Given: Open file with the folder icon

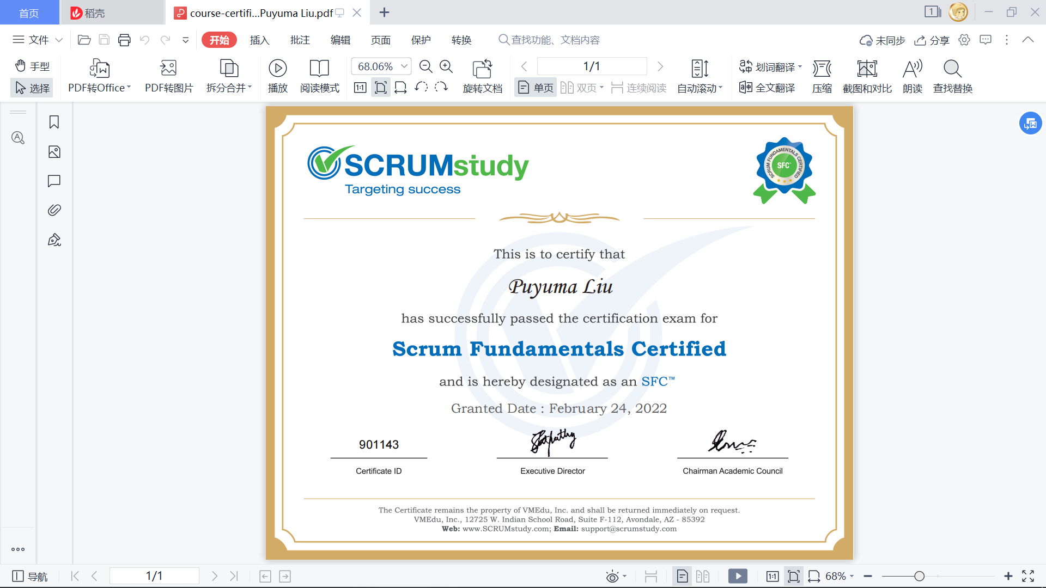Looking at the screenshot, I should click(x=84, y=40).
